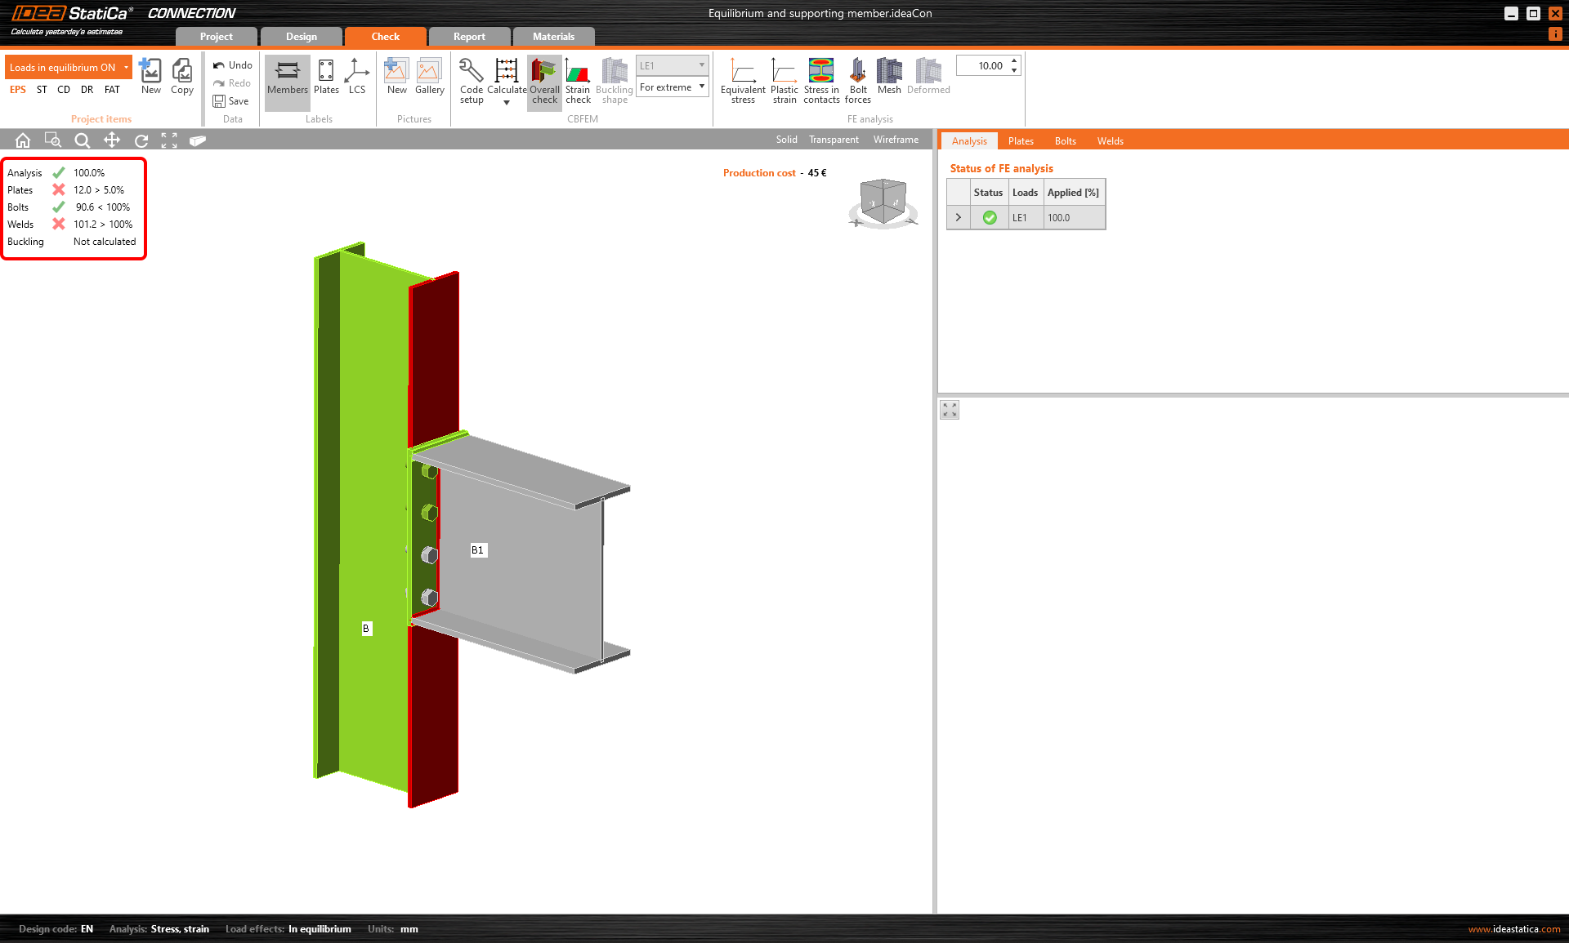Click the Save button
This screenshot has height=943, width=1569.
(231, 101)
